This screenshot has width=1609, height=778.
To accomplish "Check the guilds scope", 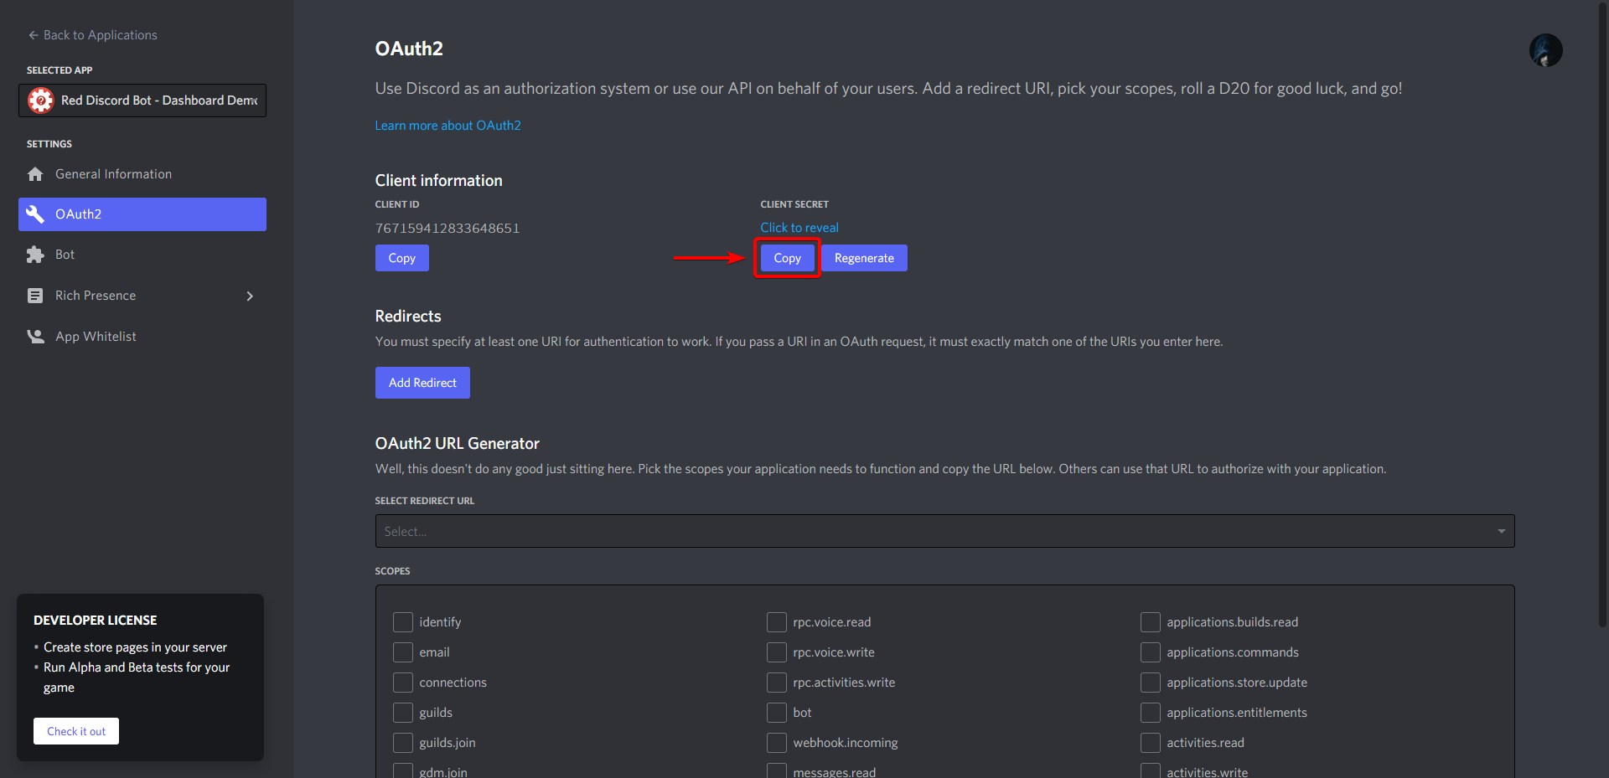I will [403, 713].
